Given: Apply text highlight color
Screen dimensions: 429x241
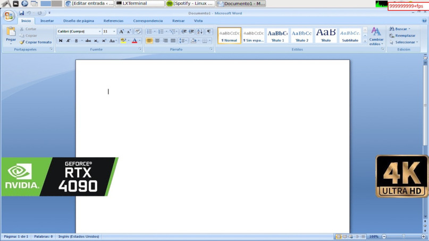Looking at the screenshot, I should point(123,41).
